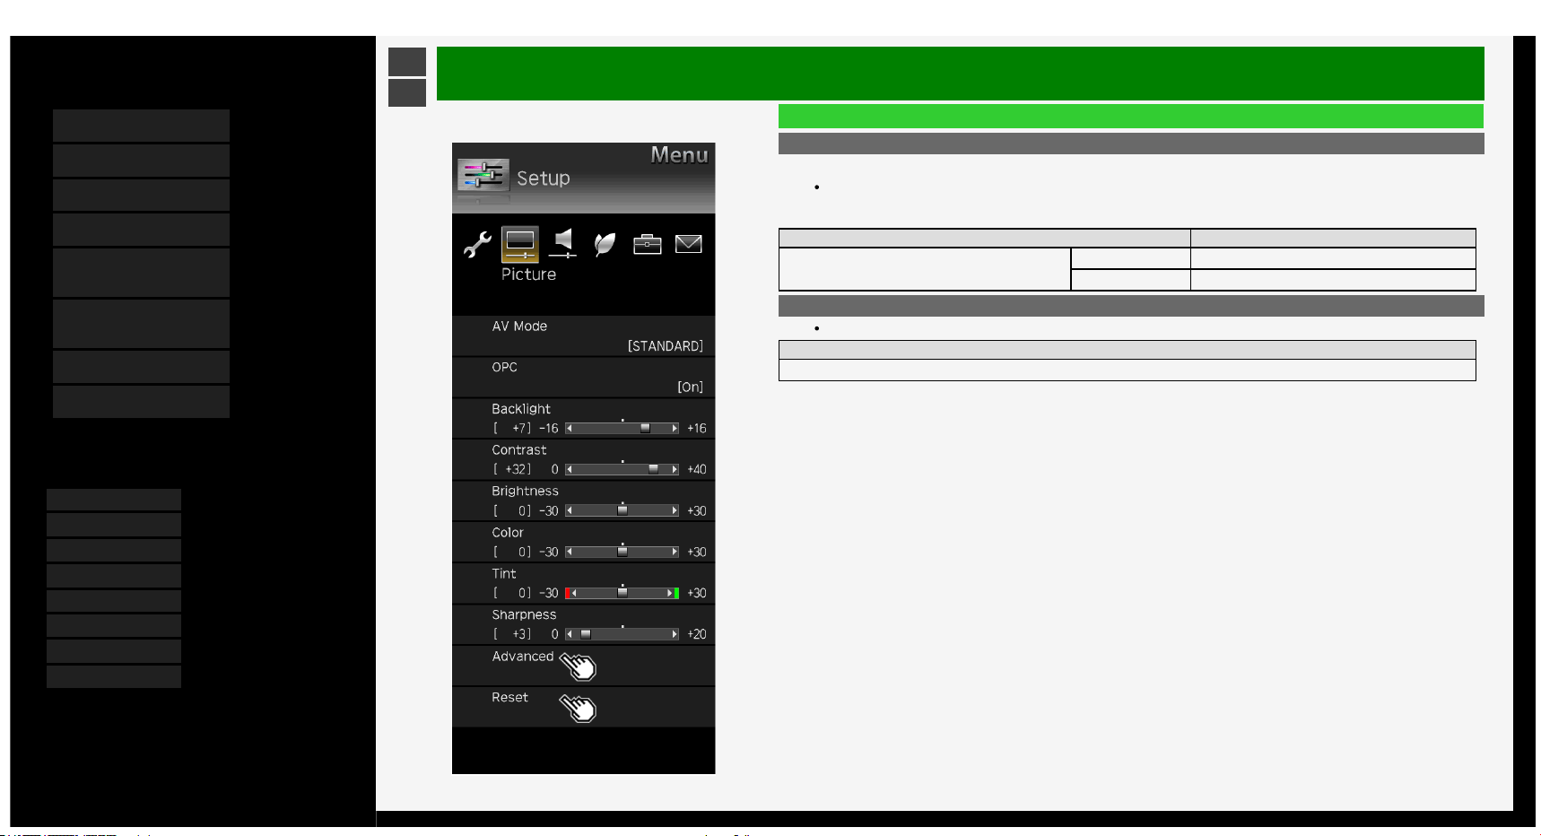Open the envelope information menu icon
This screenshot has height=836, width=1541.
click(688, 244)
